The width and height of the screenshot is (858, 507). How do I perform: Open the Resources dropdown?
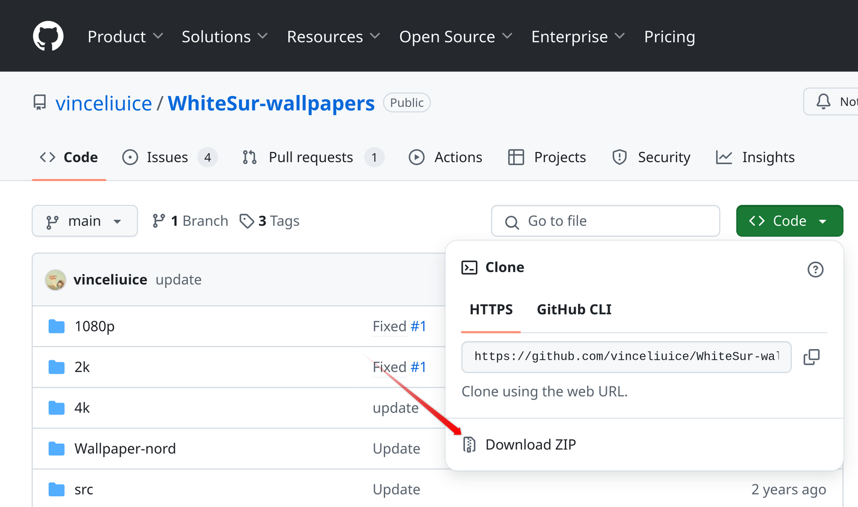pos(333,37)
